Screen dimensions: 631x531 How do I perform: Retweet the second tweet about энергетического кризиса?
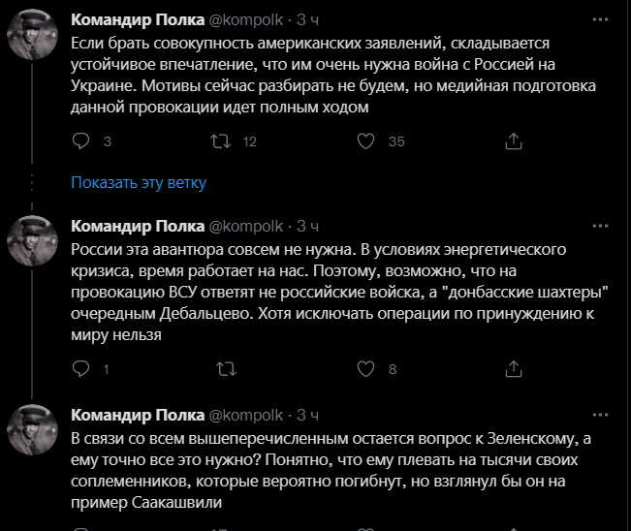point(226,368)
